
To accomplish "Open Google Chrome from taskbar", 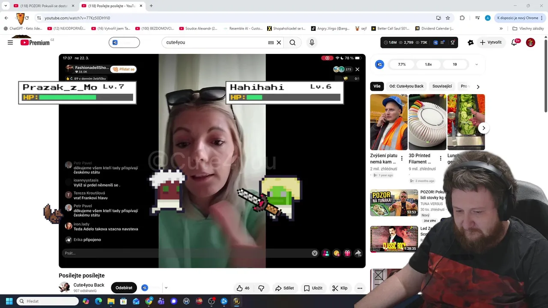I will [149, 301].
